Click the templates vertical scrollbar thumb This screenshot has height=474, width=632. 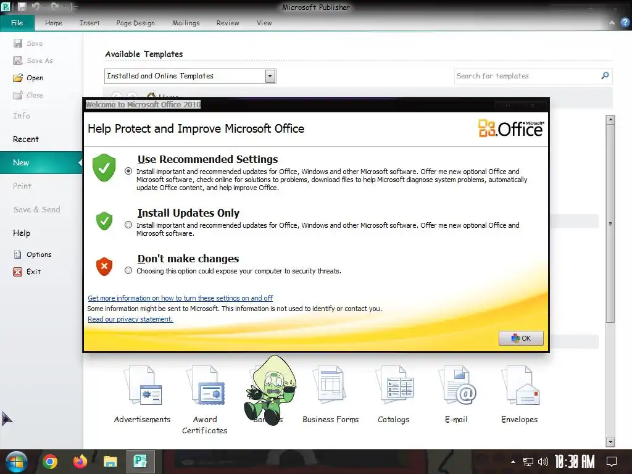click(x=610, y=223)
